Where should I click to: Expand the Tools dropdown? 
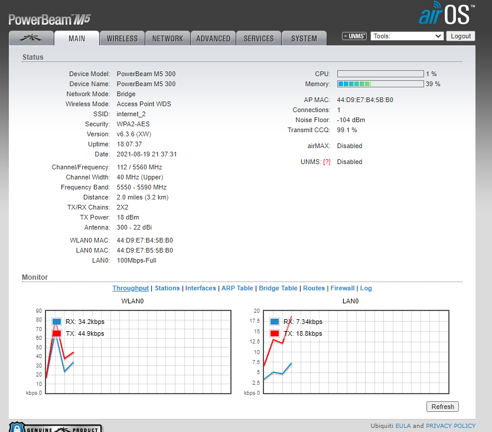(407, 36)
